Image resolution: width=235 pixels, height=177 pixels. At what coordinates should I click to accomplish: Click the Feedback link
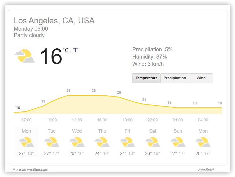point(206,169)
